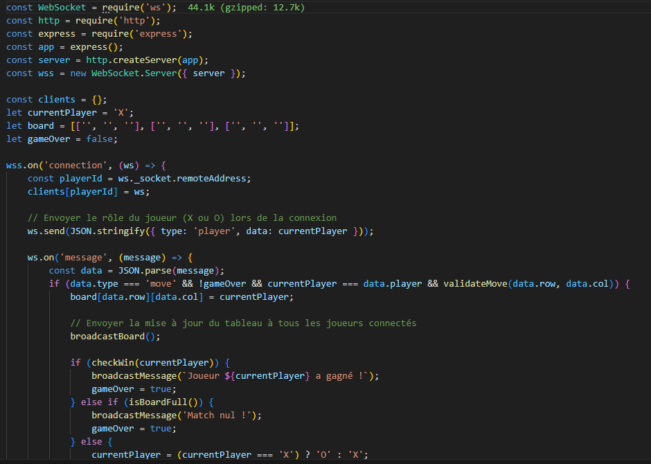Click the comment 'Envoyer le rôle du joueur'
The height and width of the screenshot is (464, 651).
pyautogui.click(x=181, y=218)
